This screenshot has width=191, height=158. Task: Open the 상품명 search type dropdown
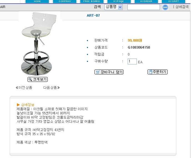(114, 7)
